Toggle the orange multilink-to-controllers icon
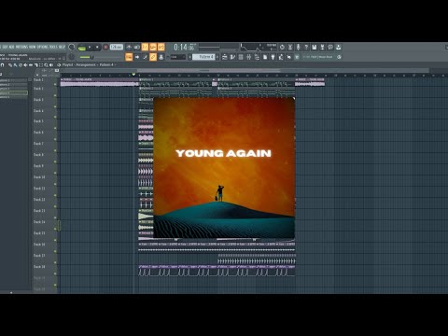This screenshot has width=448, height=336. tap(153, 57)
